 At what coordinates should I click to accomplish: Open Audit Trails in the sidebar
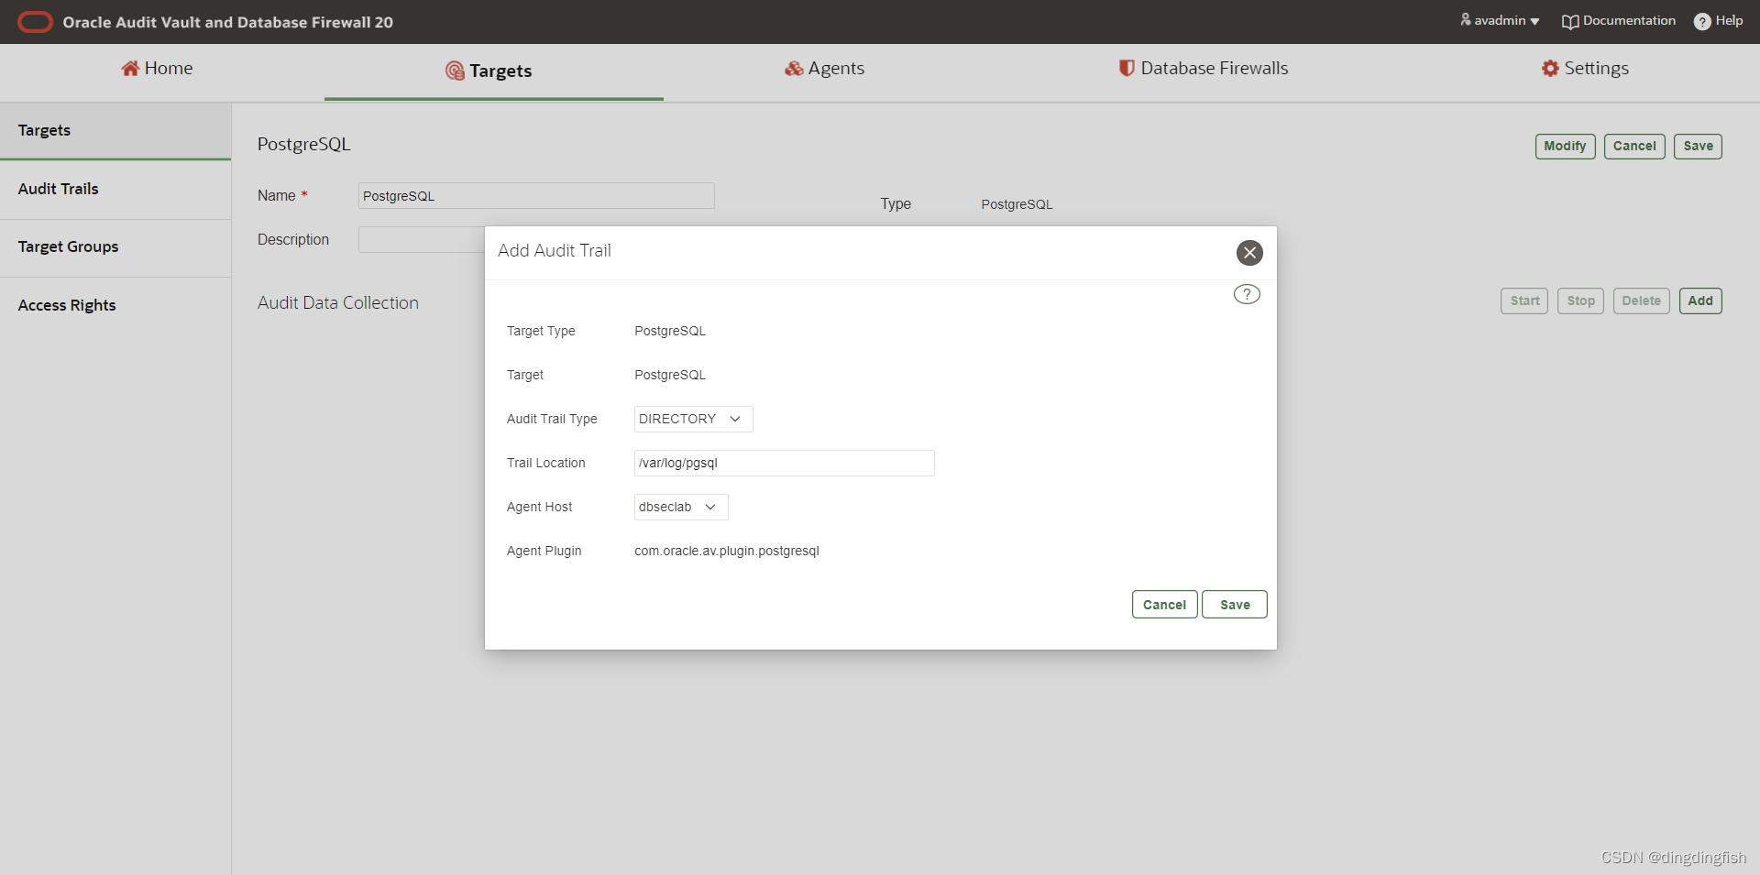[115, 190]
